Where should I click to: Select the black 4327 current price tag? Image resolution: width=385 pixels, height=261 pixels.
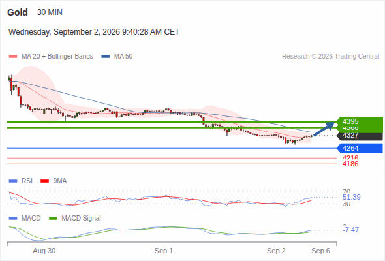coord(360,136)
